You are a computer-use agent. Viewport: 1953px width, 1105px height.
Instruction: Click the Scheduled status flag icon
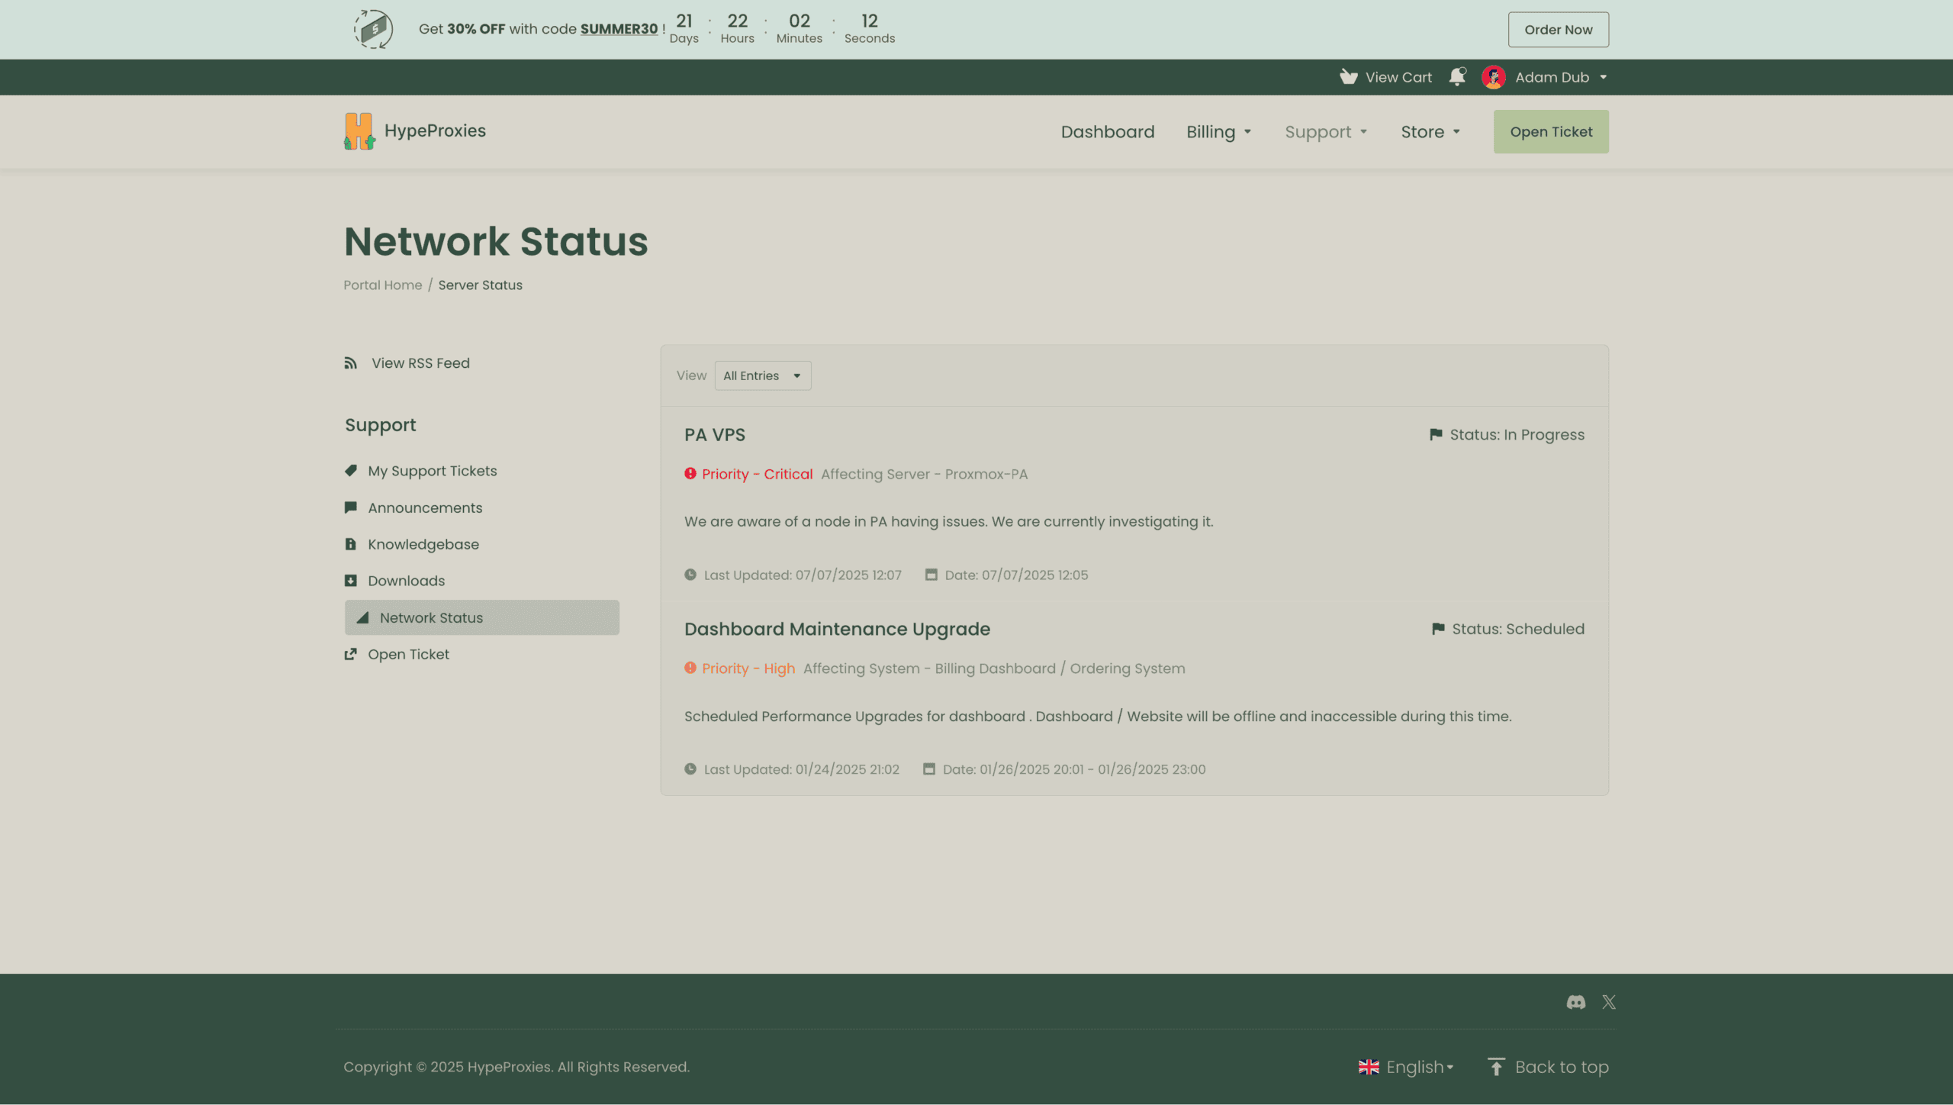pyautogui.click(x=1438, y=629)
